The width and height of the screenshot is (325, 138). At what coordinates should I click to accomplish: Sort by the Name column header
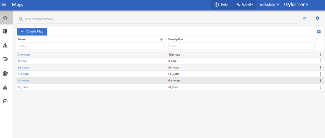coord(22,39)
